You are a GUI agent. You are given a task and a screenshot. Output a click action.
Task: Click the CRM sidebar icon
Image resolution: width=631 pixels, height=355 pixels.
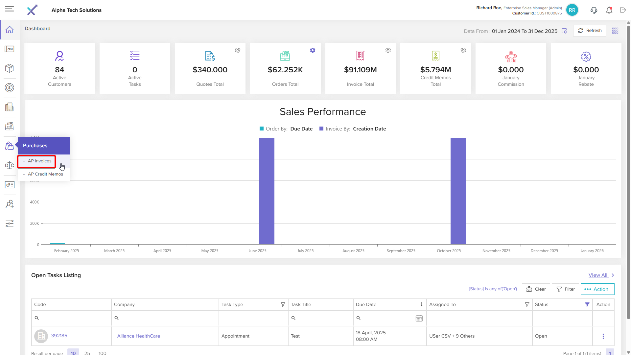(10, 49)
